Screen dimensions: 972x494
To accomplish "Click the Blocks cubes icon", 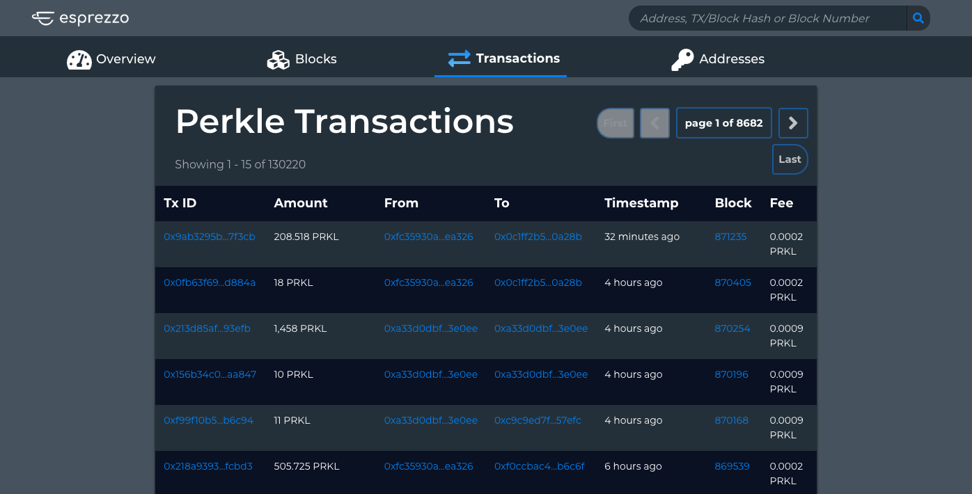I will (279, 59).
